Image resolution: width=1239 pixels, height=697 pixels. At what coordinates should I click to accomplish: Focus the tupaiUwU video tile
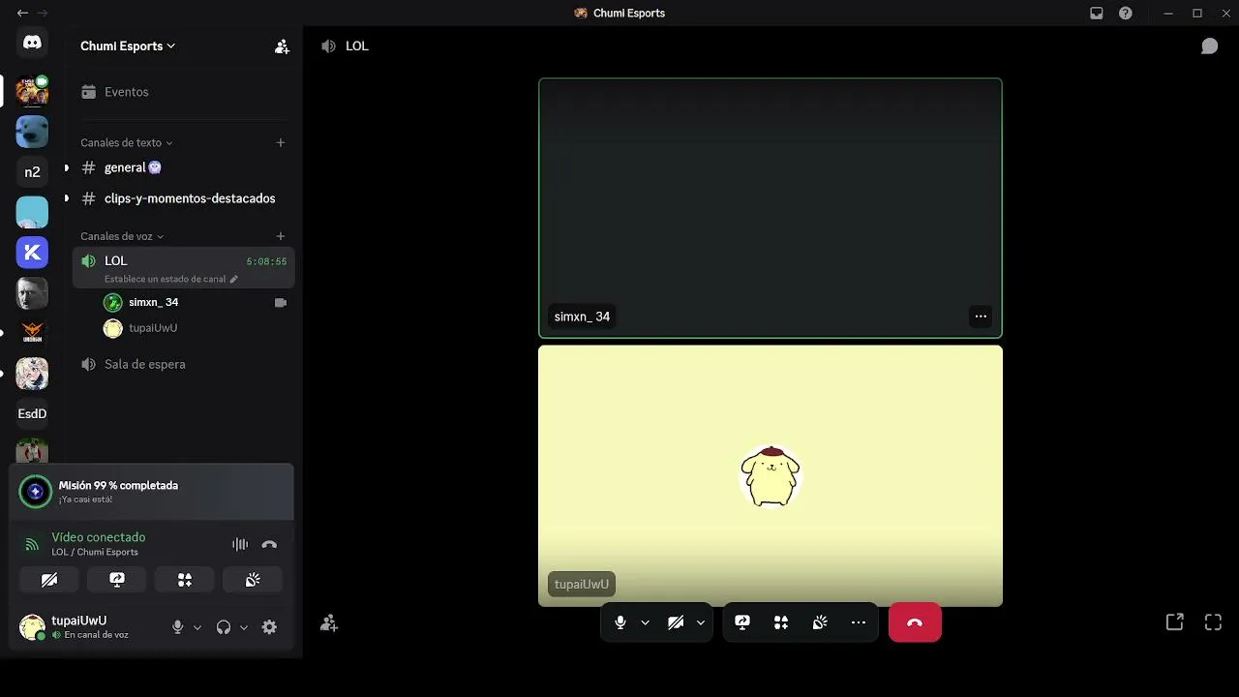771,476
